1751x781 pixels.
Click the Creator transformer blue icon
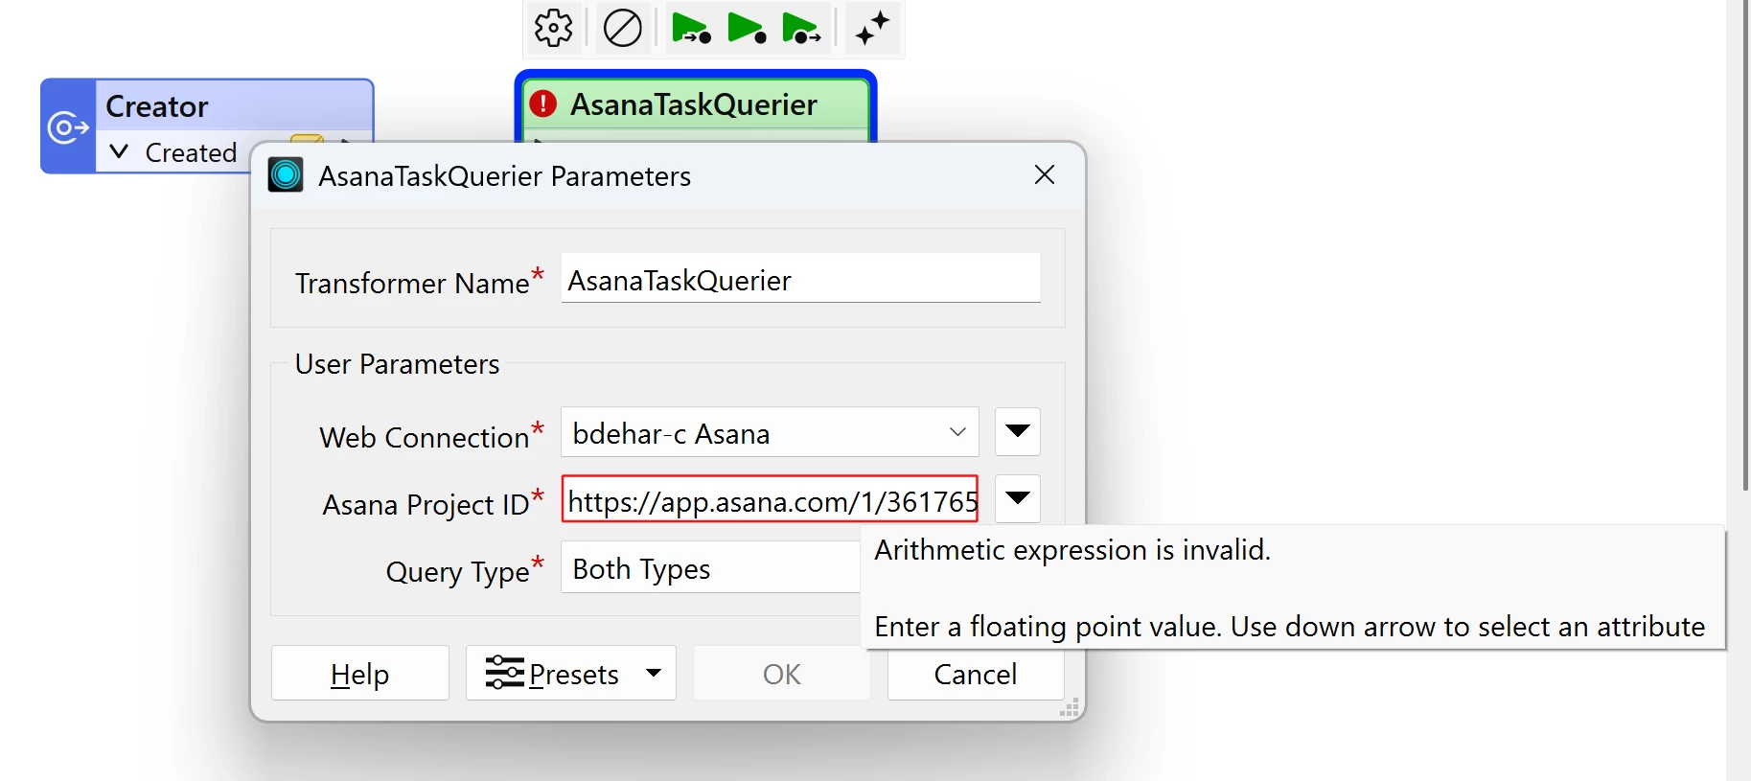[68, 126]
